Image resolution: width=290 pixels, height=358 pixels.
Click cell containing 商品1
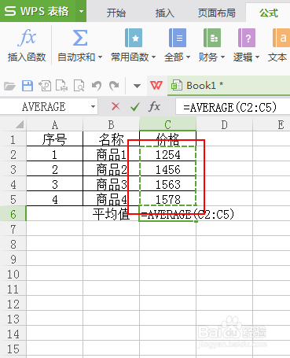[x=111, y=154]
